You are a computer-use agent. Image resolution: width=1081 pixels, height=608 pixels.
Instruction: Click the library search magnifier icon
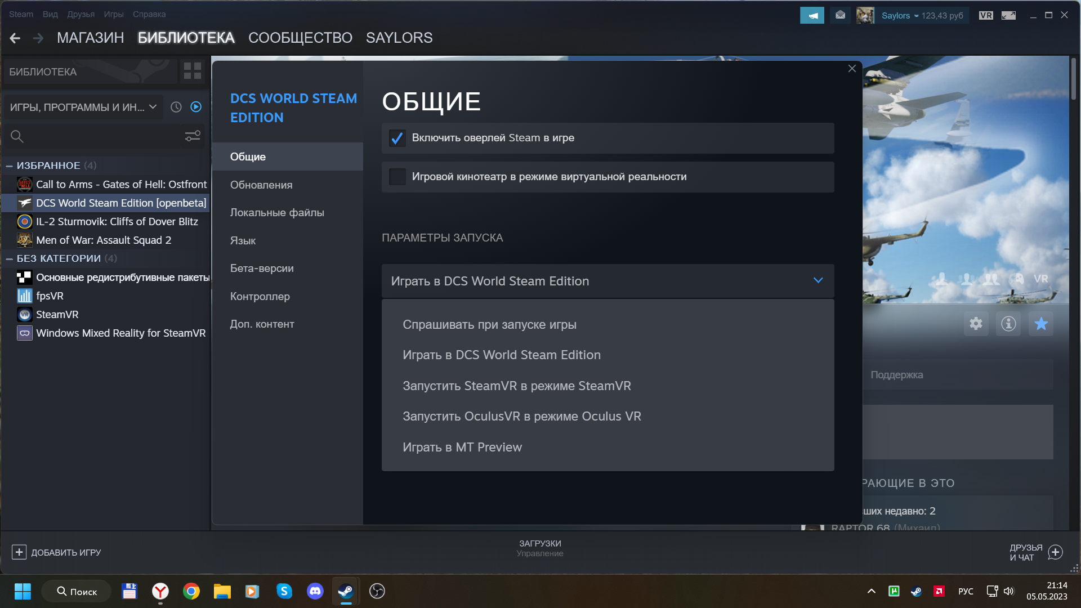click(17, 136)
